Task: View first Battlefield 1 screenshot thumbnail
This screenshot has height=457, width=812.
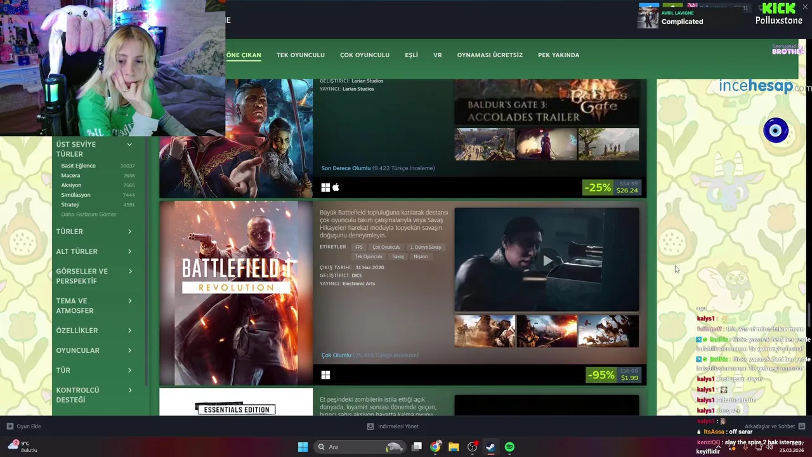Action: [485, 331]
